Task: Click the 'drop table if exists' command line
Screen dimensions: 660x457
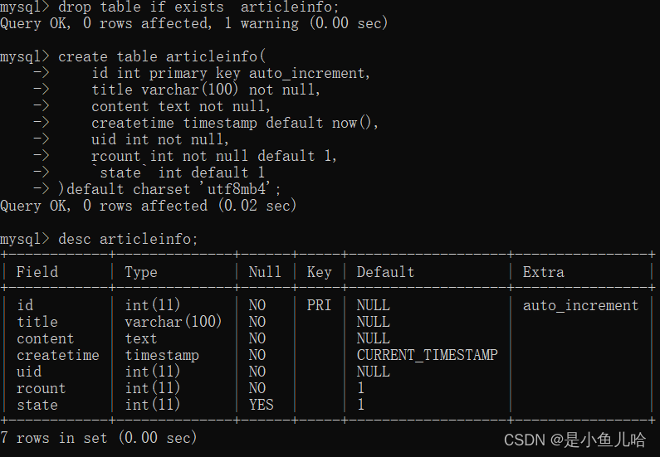Action: tap(169, 7)
